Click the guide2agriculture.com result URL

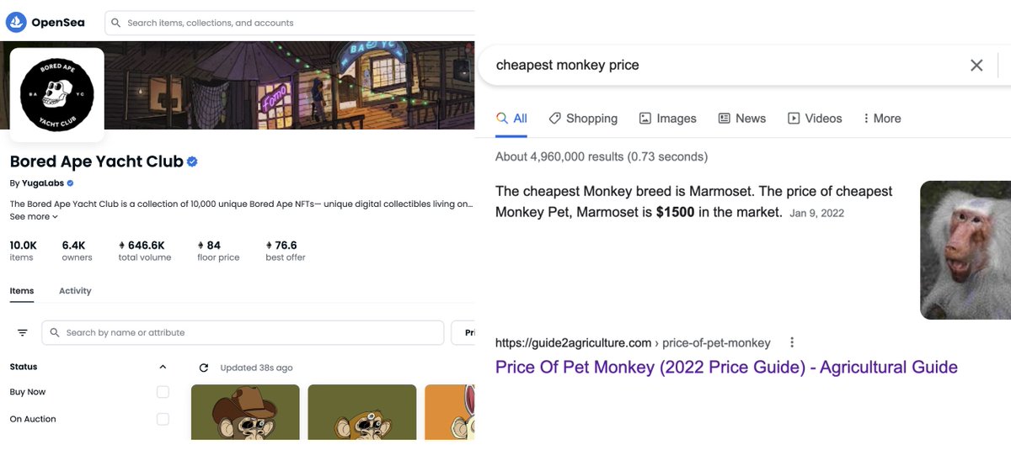click(633, 342)
